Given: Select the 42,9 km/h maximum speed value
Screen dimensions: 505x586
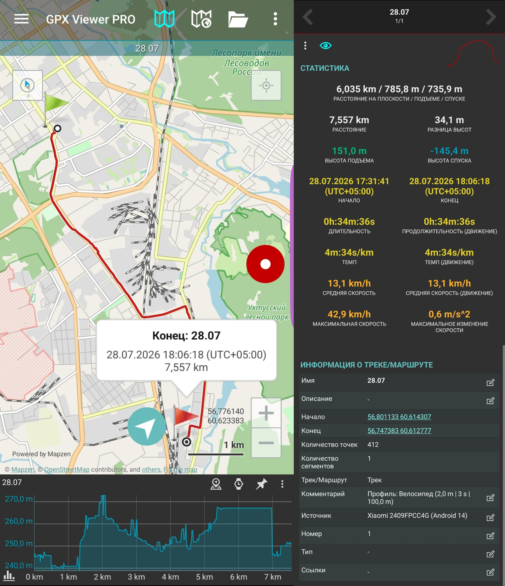Looking at the screenshot, I should 349,314.
